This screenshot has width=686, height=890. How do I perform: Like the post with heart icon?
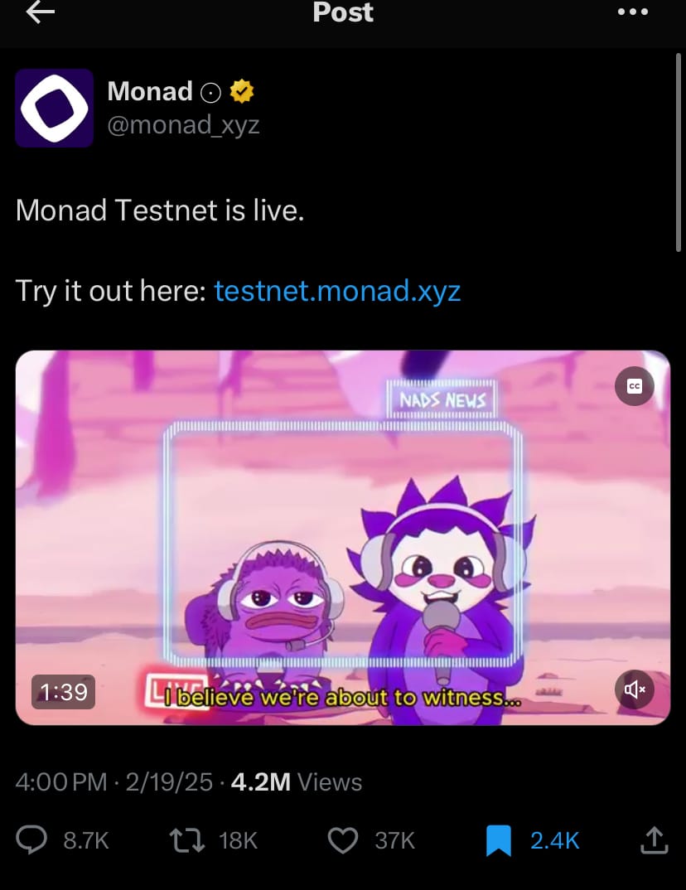point(343,840)
